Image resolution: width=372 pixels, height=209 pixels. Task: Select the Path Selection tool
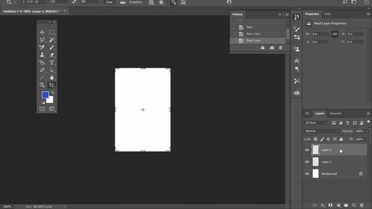52,70
